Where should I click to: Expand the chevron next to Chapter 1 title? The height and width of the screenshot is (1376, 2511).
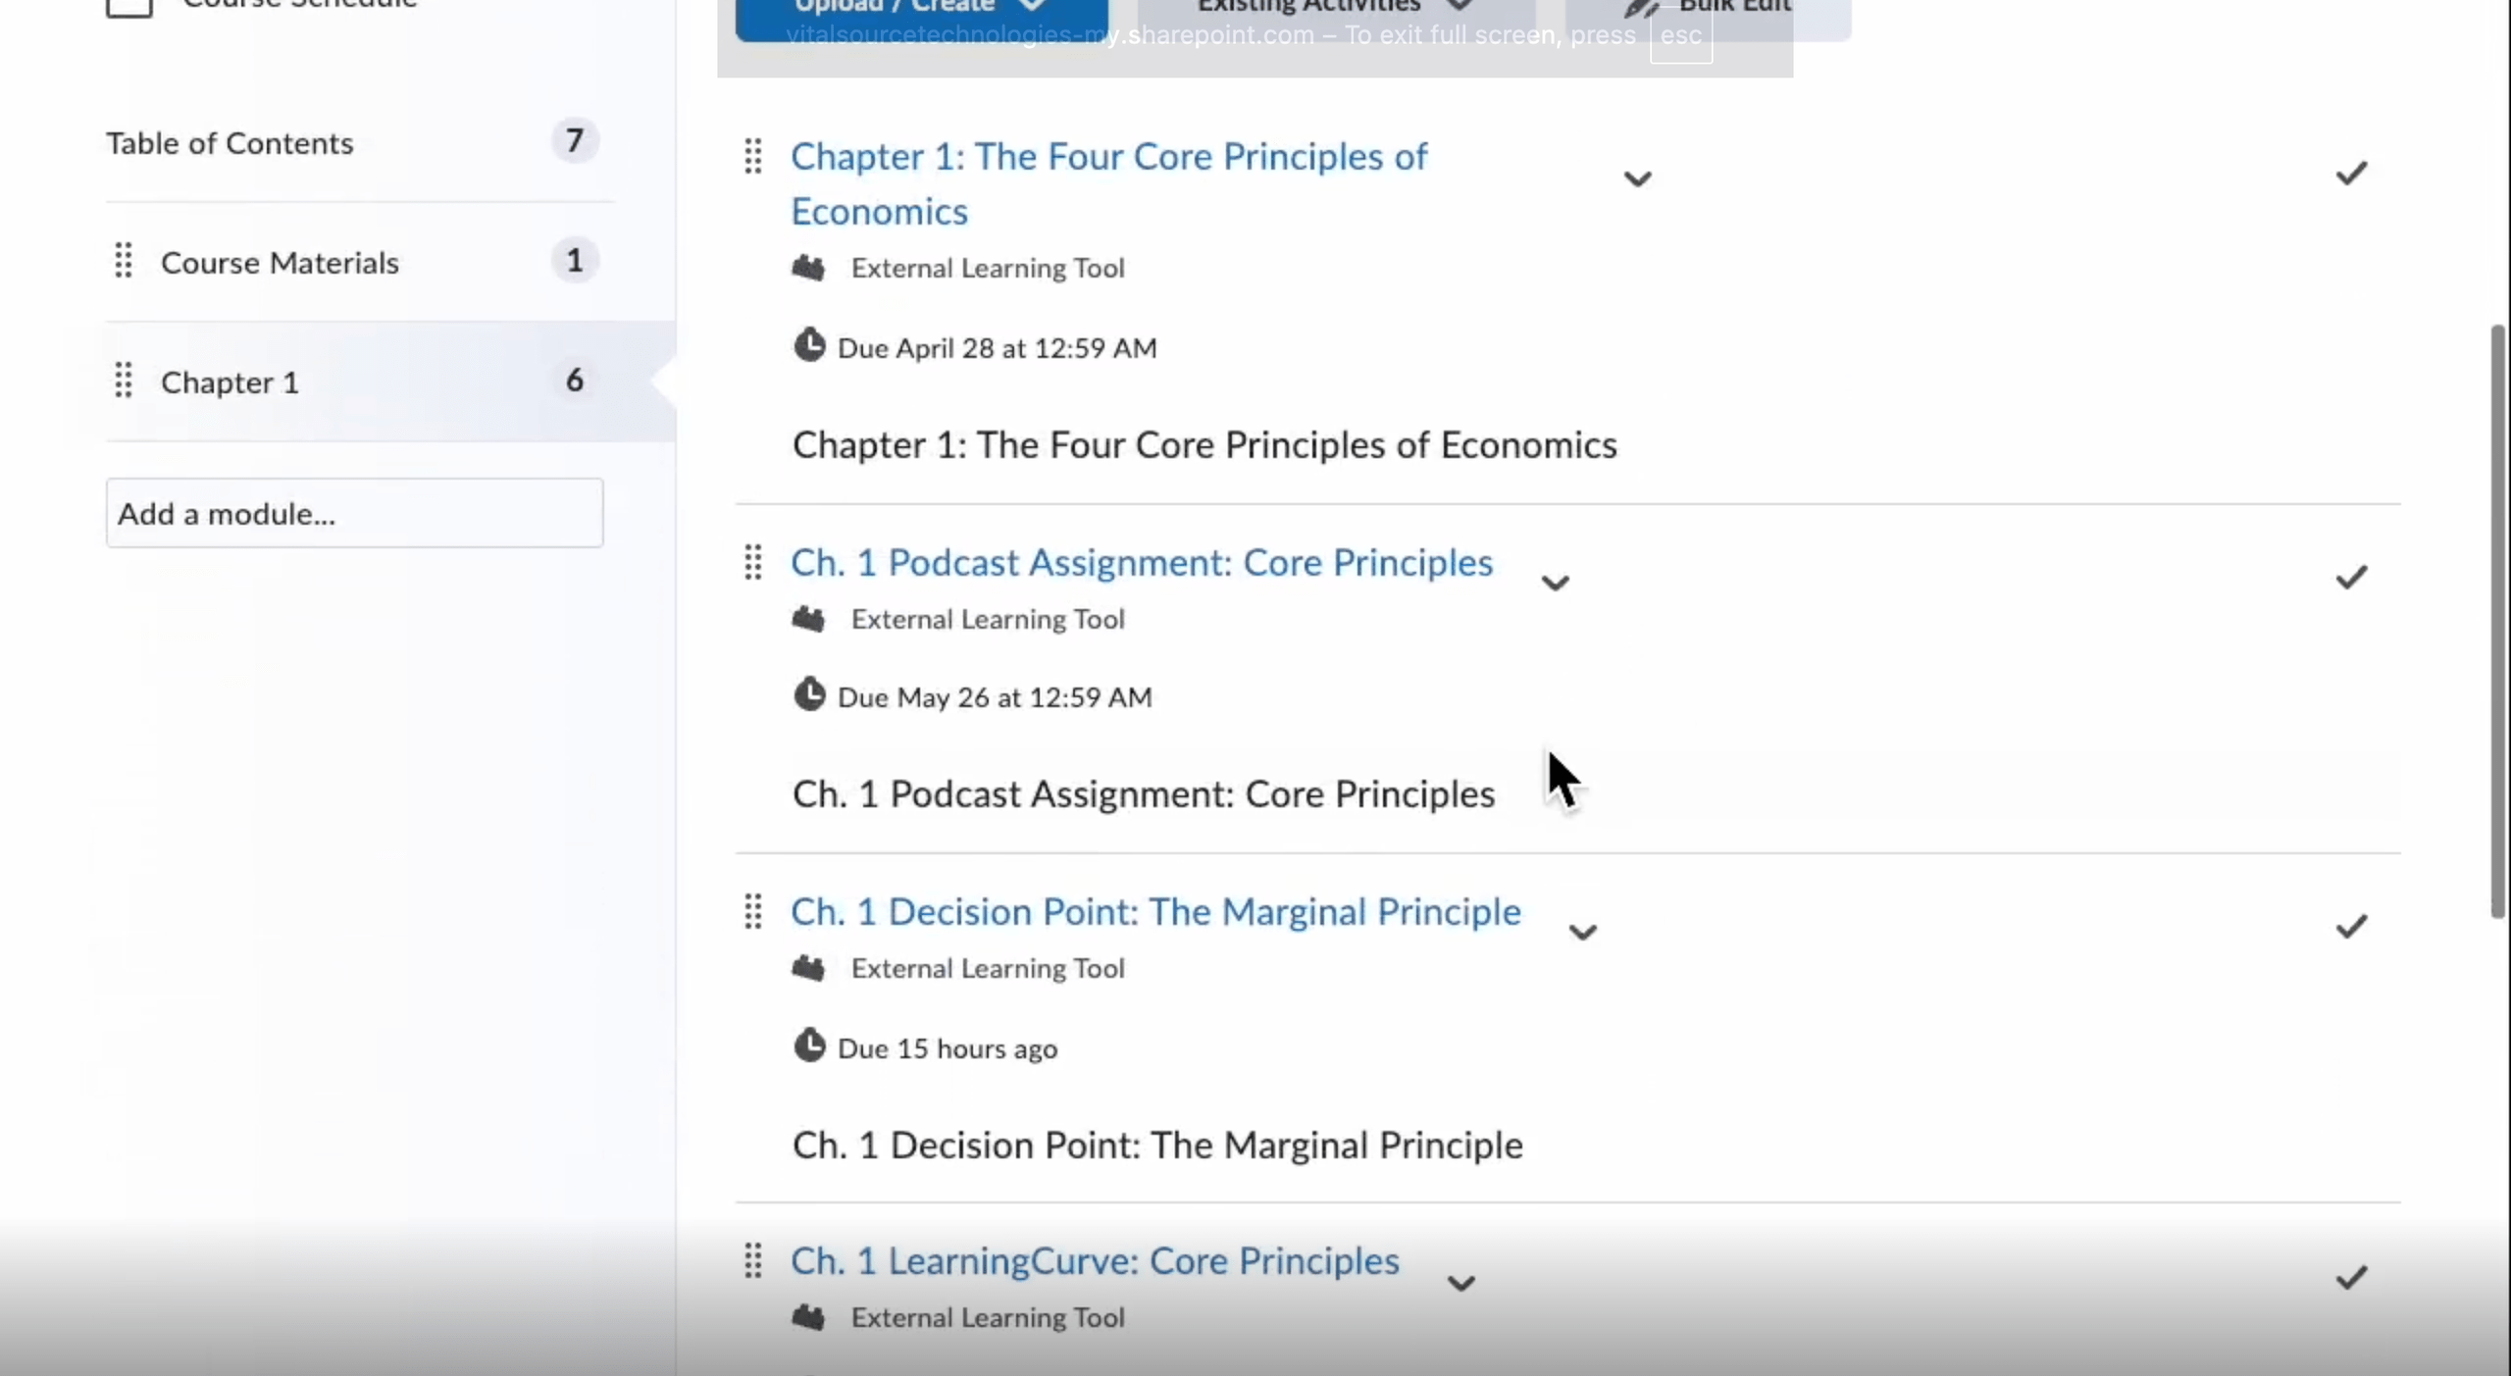coord(1637,179)
